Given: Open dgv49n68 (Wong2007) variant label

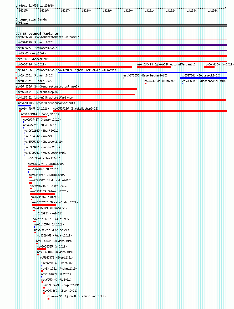Looking at the screenshot, I should 31,53.
